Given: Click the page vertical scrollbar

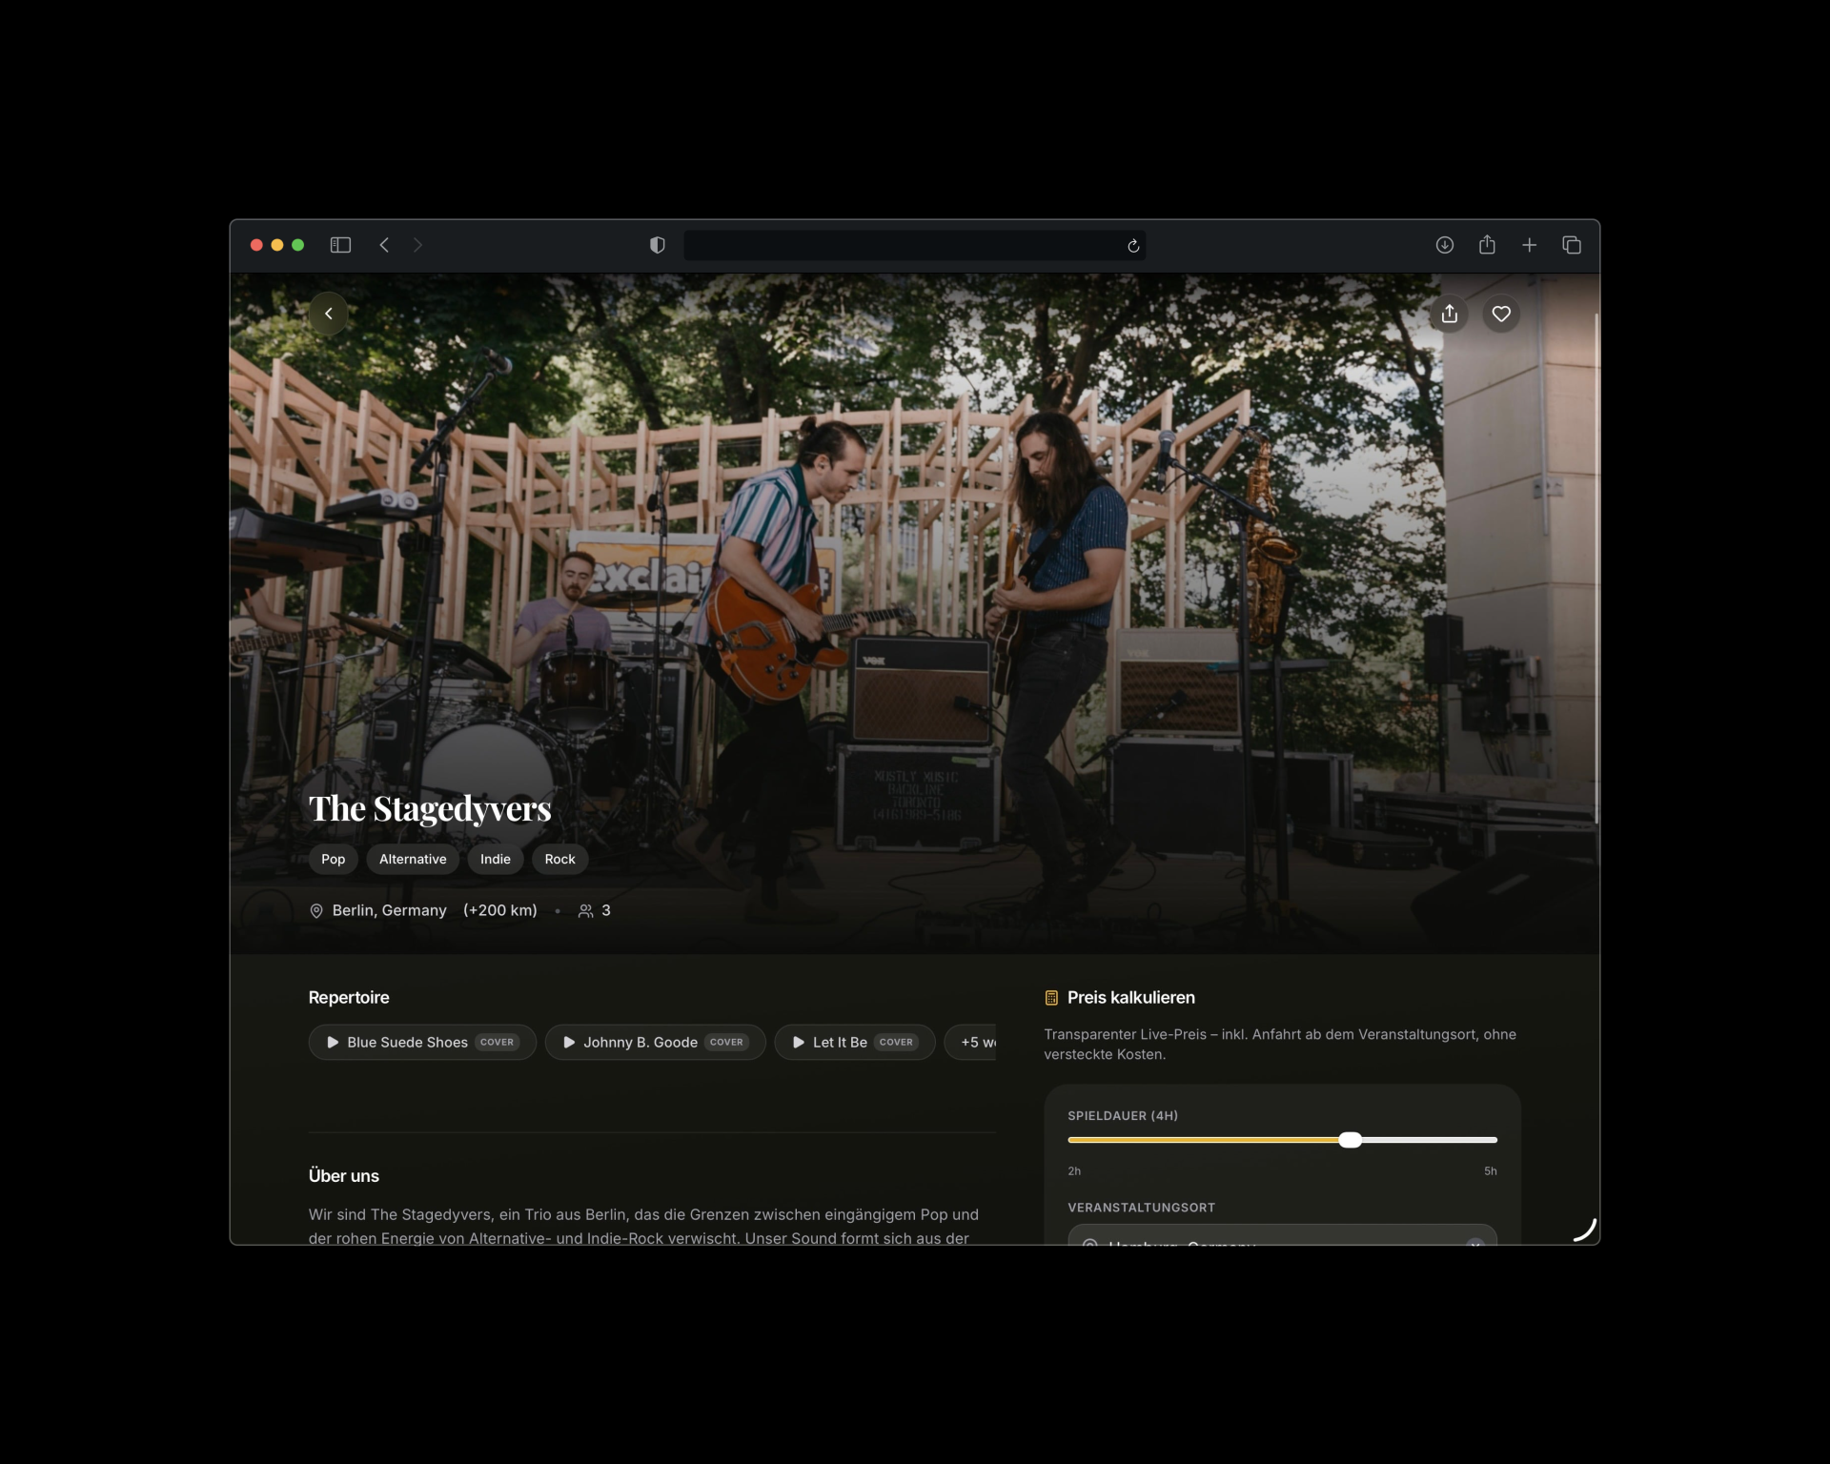Looking at the screenshot, I should [x=1596, y=568].
